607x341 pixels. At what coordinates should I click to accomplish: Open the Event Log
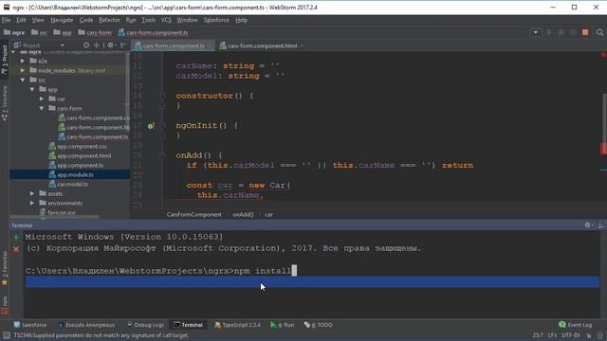coord(576,325)
